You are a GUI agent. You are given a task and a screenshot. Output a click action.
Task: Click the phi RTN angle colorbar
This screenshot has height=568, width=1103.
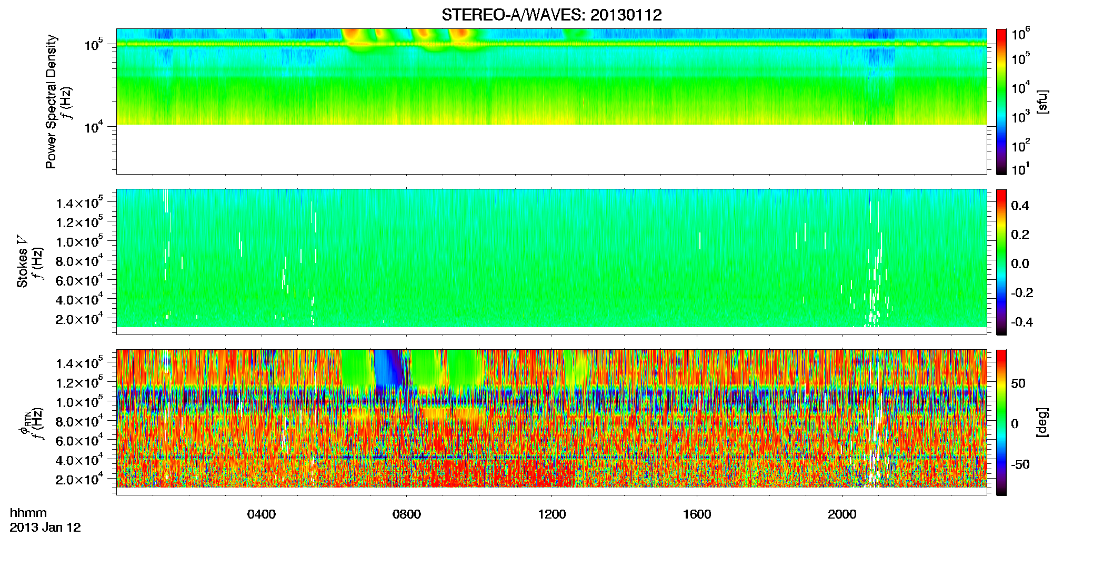tap(1001, 422)
